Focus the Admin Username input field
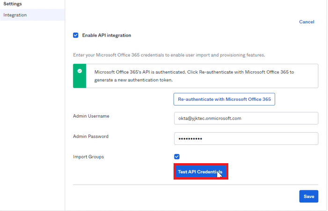328x211 pixels. pos(246,118)
